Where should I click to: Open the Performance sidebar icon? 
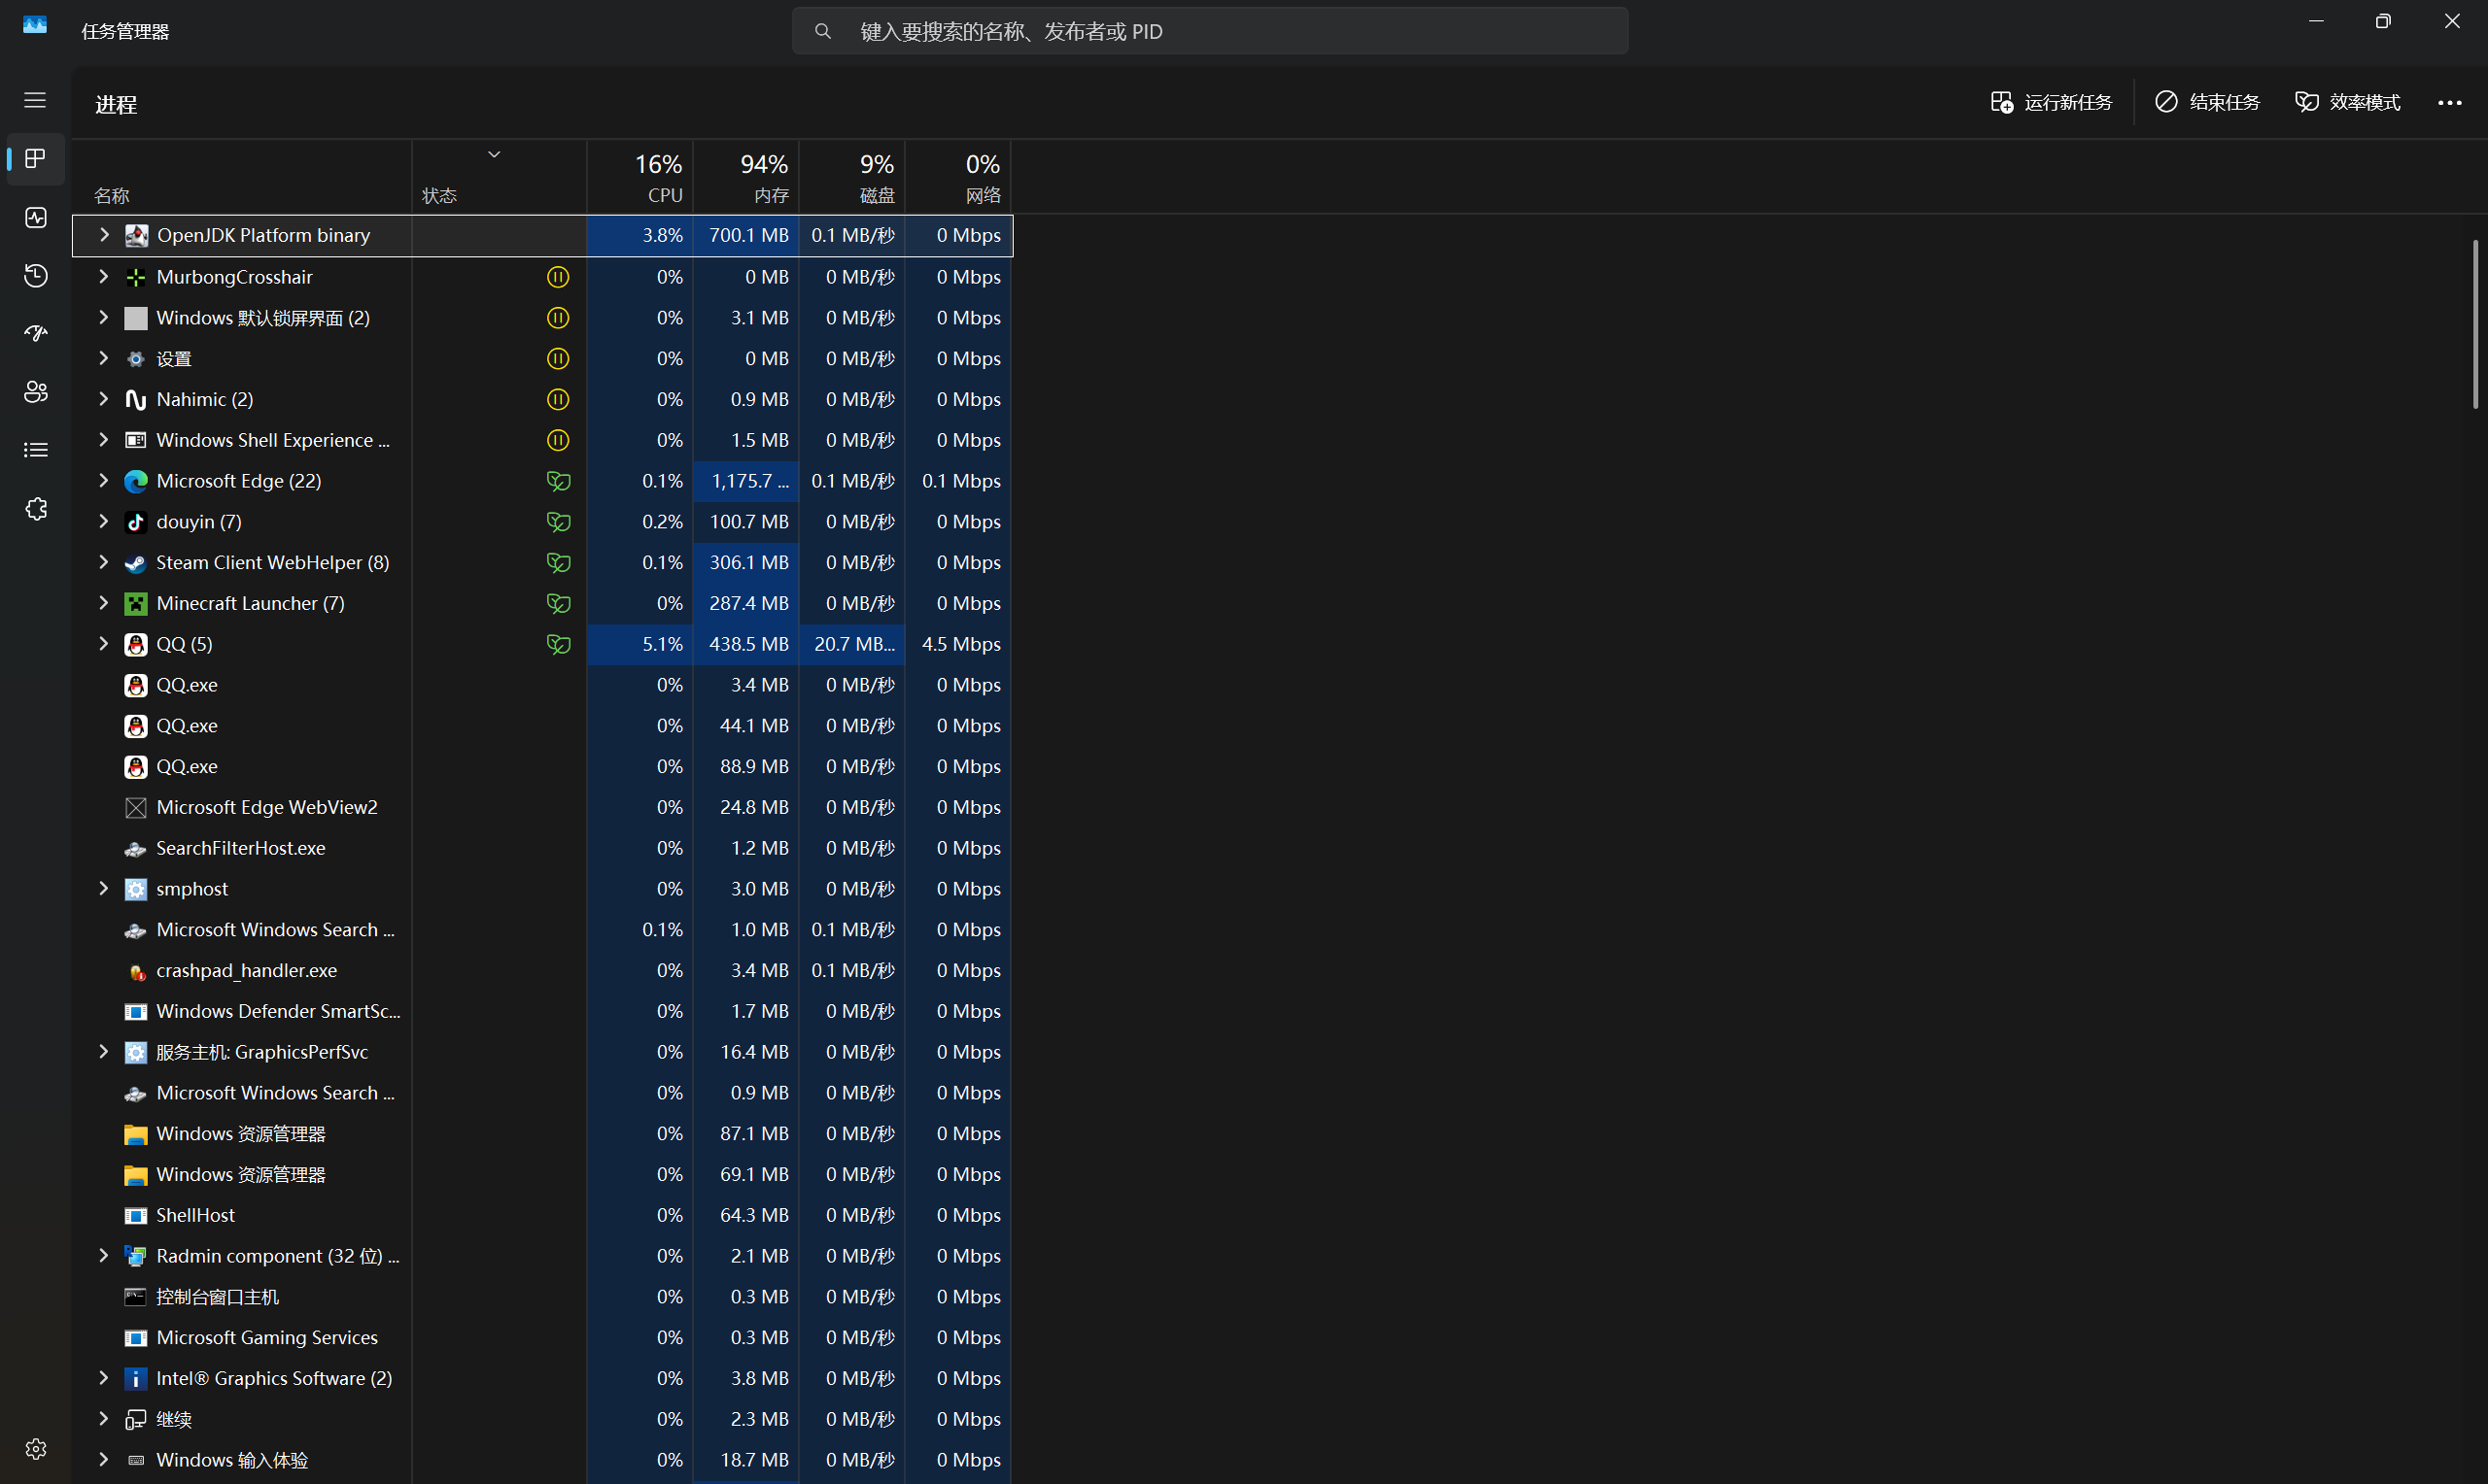(x=36, y=217)
